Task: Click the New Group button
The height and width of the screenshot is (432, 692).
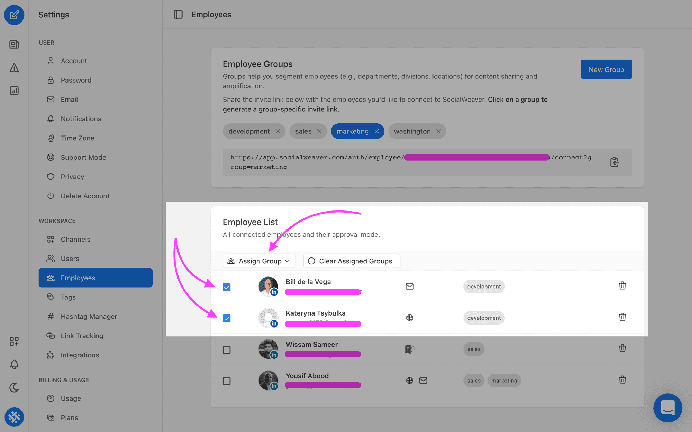Action: click(606, 69)
